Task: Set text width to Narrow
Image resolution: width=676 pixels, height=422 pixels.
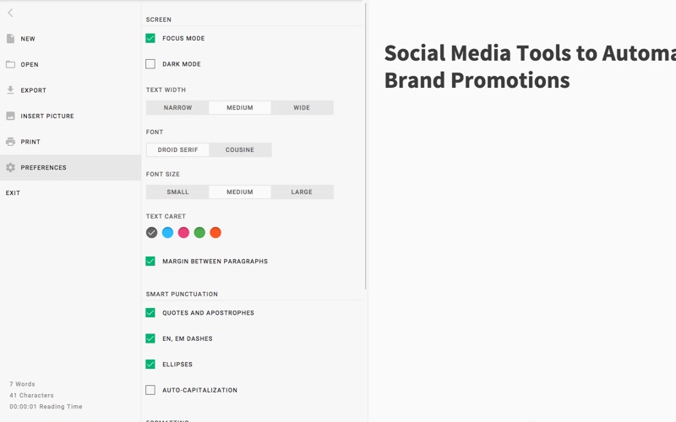Action: pos(177,108)
